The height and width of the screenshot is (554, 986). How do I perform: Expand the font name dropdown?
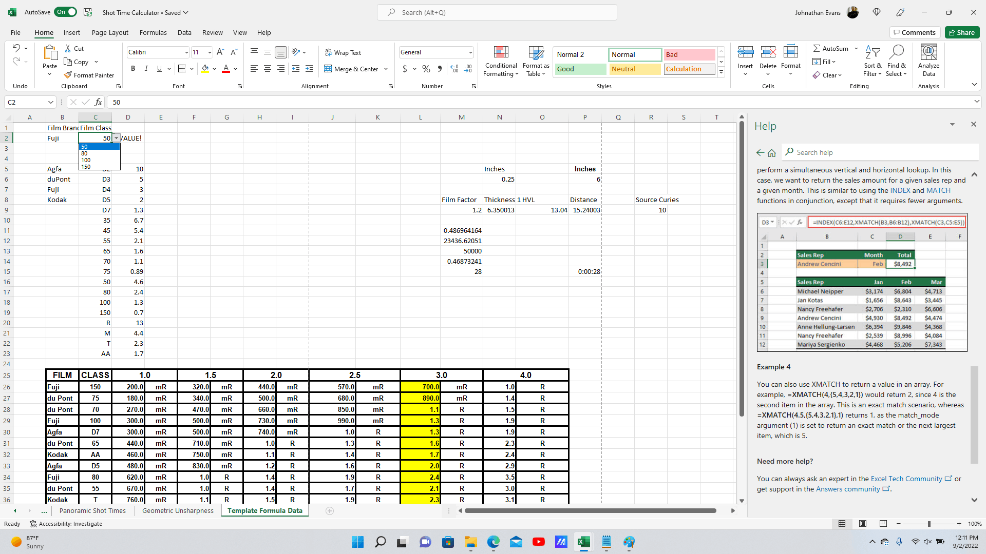click(186, 52)
